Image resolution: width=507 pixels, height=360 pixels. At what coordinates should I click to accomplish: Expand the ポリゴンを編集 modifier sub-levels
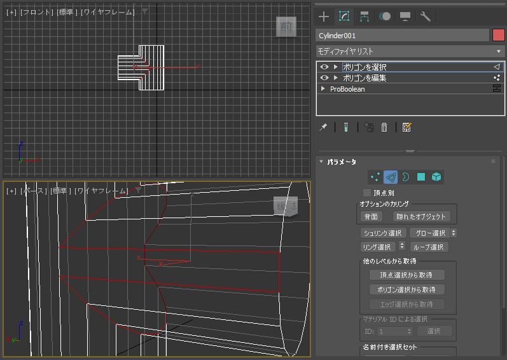click(x=336, y=78)
